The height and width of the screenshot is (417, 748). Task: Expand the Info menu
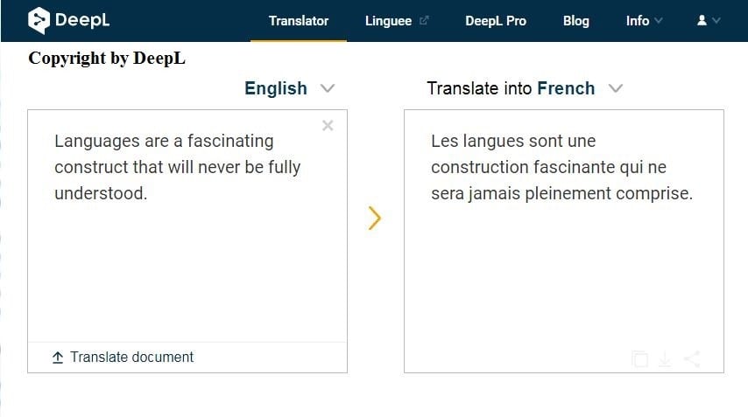tap(644, 20)
